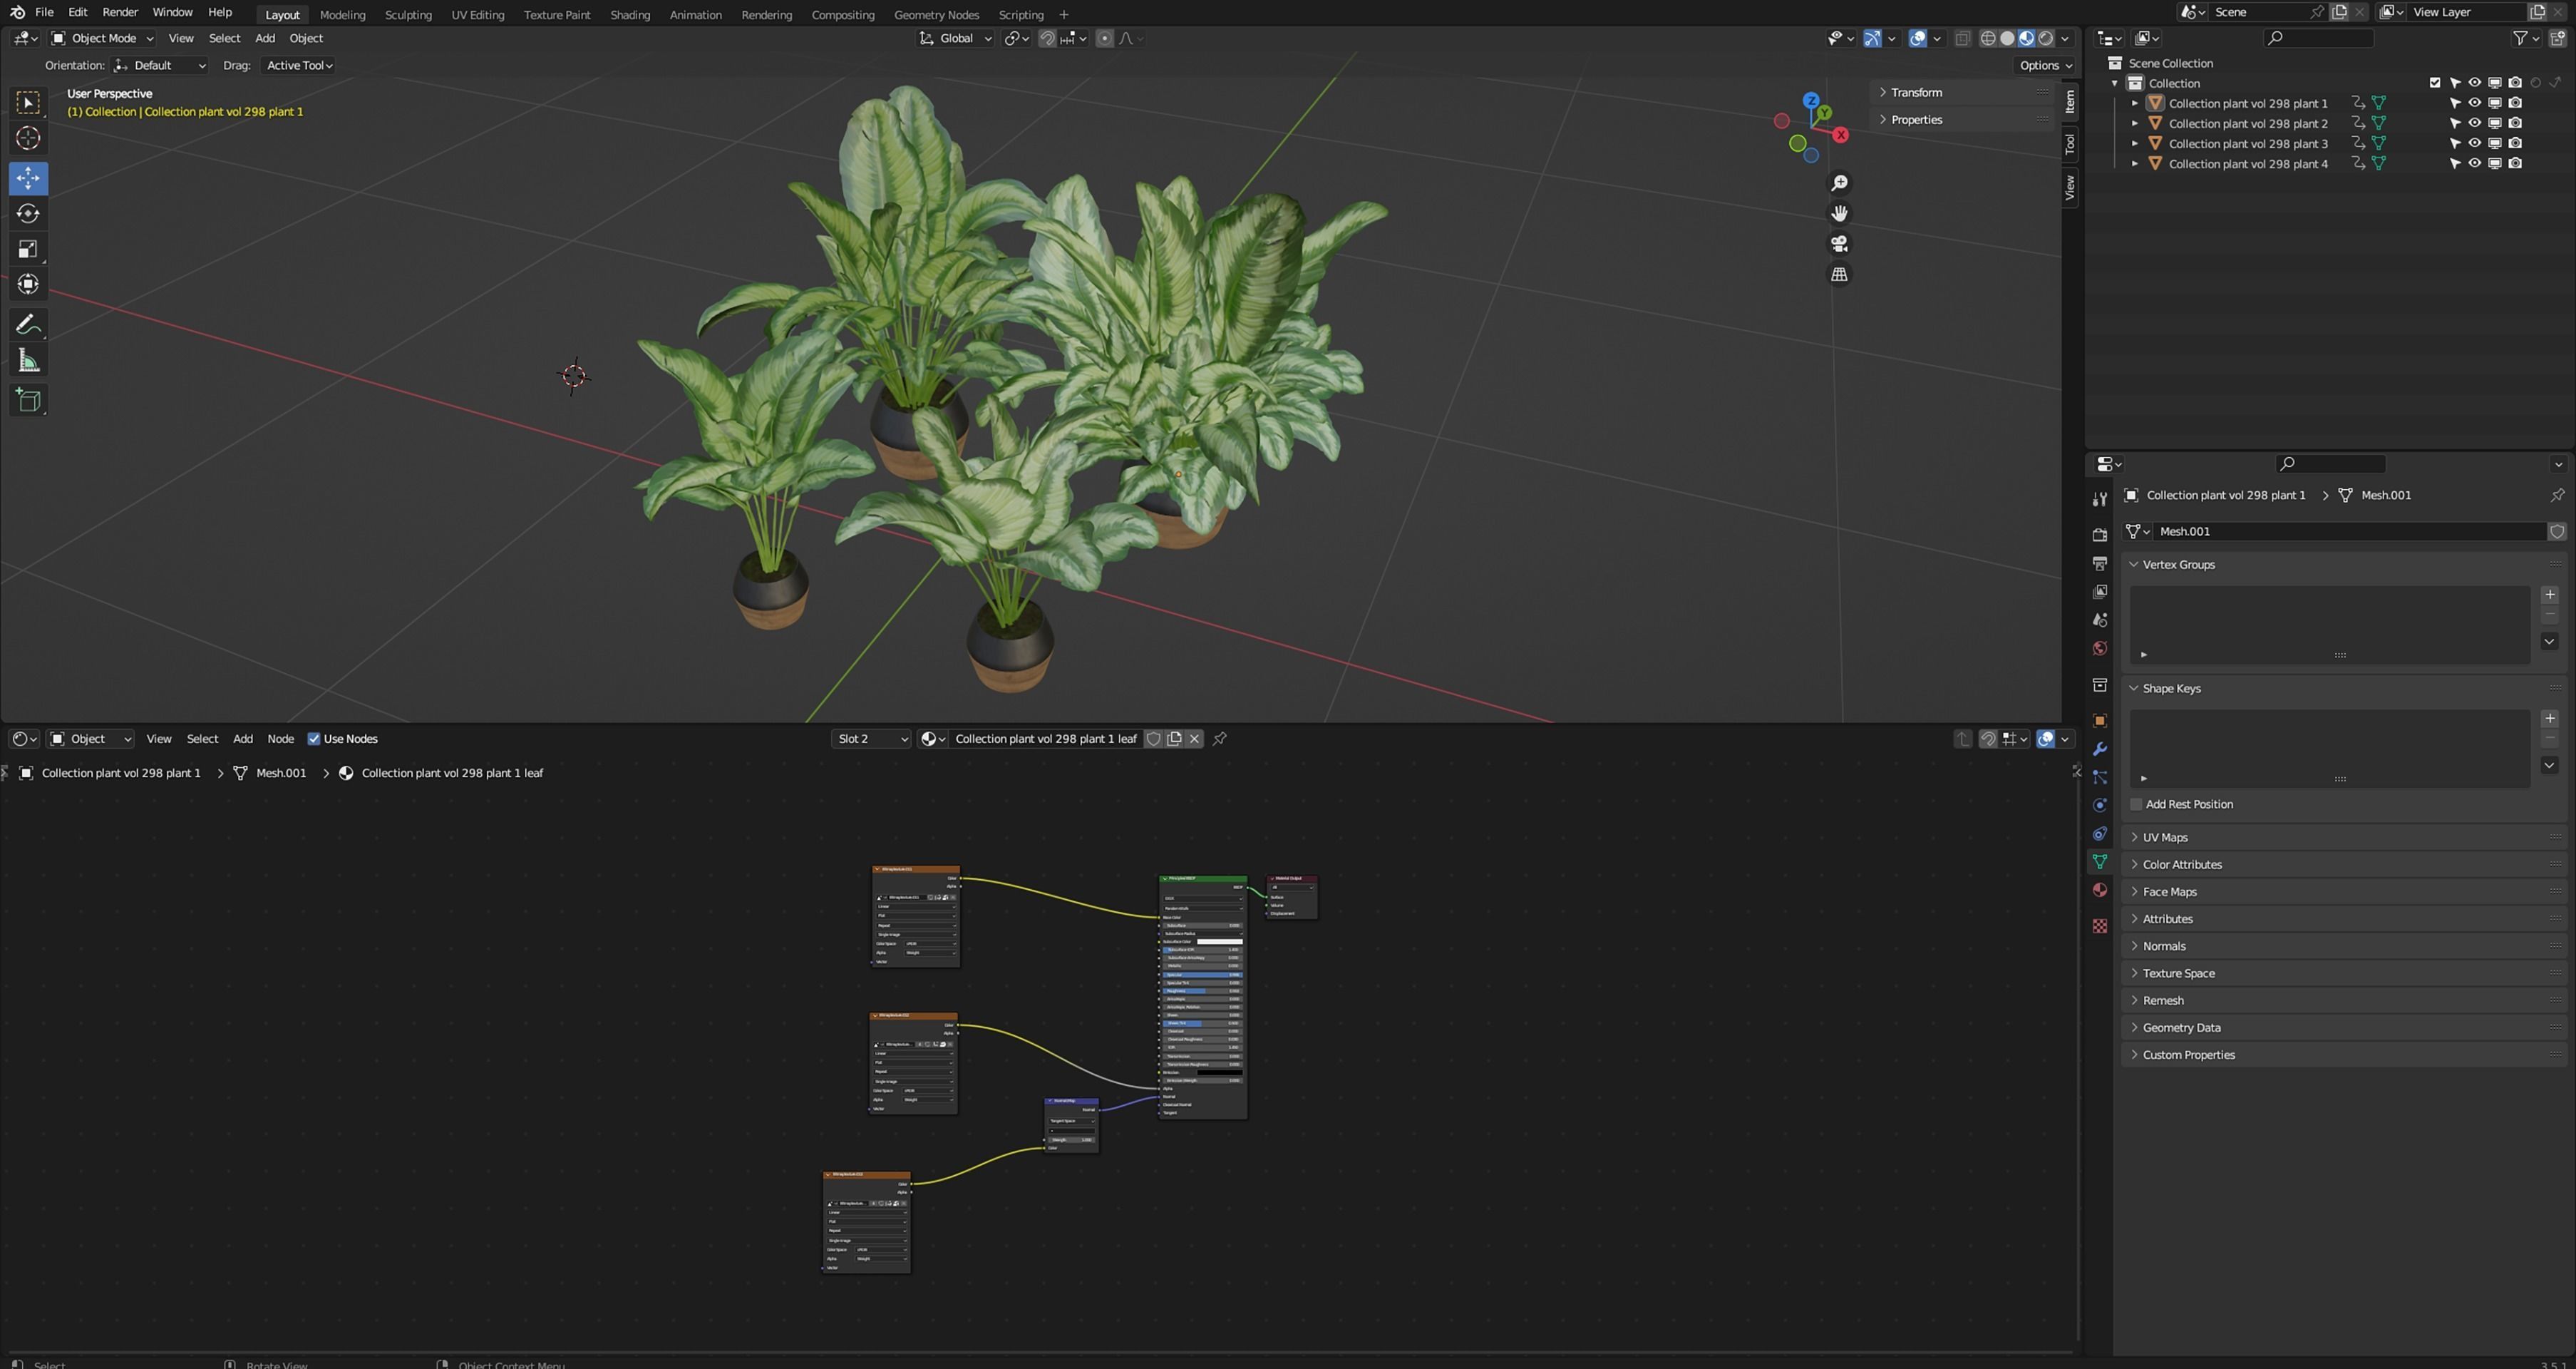
Task: Switch to the UV Editing workspace
Action: (478, 14)
